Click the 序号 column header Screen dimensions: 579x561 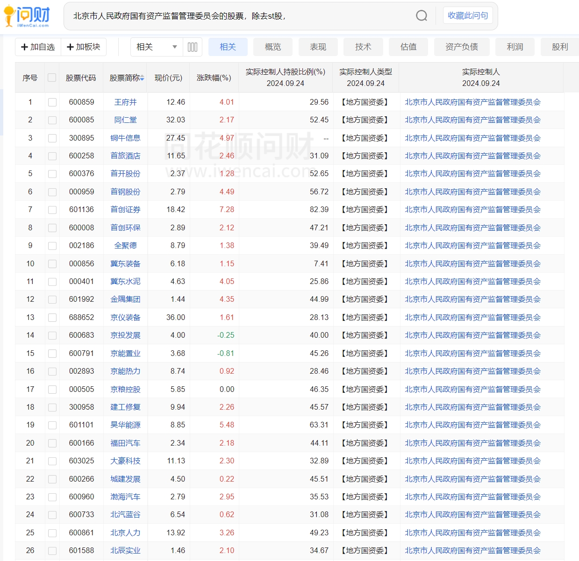30,78
